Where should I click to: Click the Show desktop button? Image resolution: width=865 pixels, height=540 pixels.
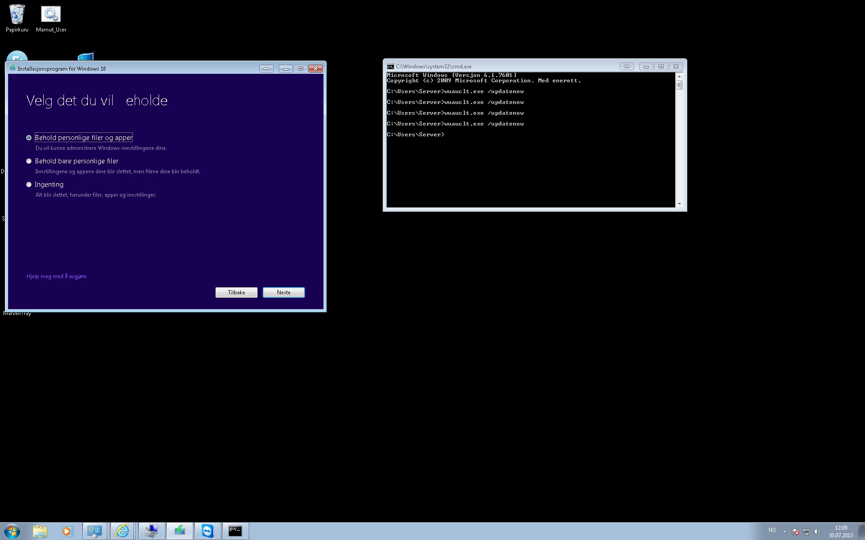pyautogui.click(x=861, y=531)
